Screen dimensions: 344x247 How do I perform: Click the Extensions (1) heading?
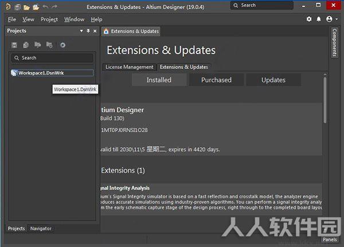point(123,171)
